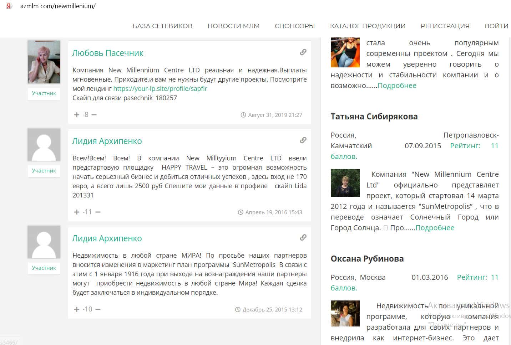Screen dimensions: 511x345
Task: Click the -11 rating score
Action: pos(87,212)
